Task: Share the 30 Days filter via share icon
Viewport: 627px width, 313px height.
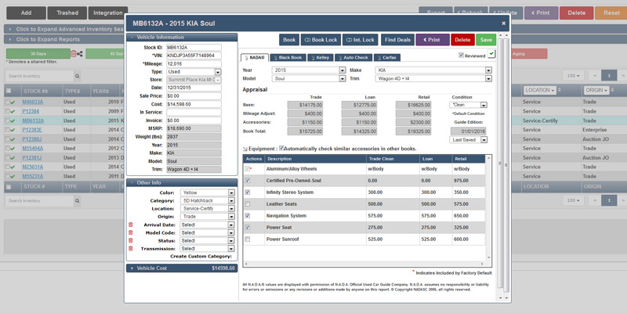Action: (x=80, y=53)
